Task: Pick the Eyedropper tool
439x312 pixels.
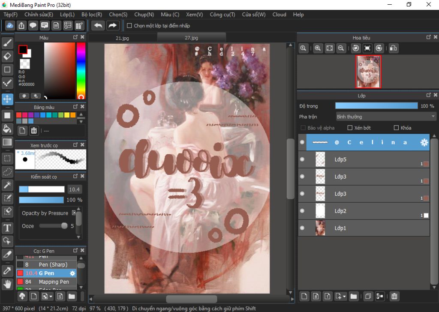Action: pos(7,271)
